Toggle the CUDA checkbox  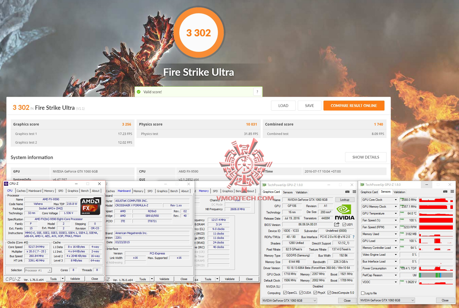click(x=301, y=293)
